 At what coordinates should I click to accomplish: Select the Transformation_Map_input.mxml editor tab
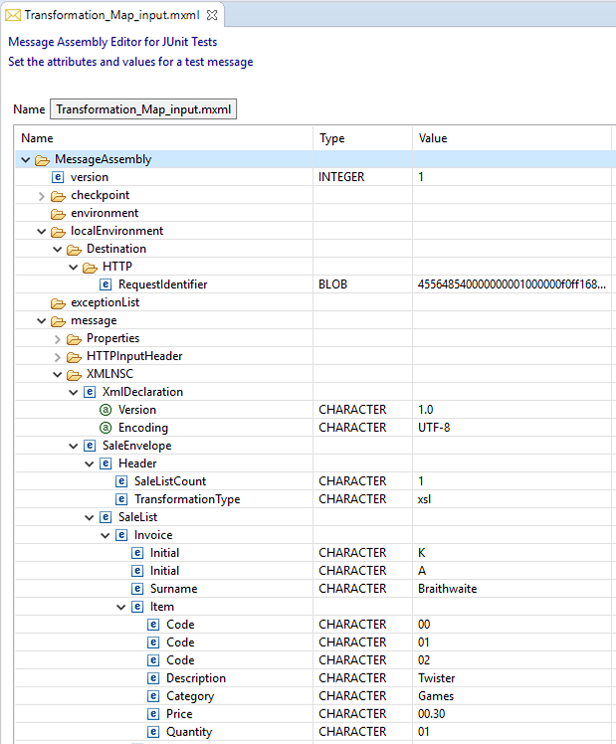point(112,15)
